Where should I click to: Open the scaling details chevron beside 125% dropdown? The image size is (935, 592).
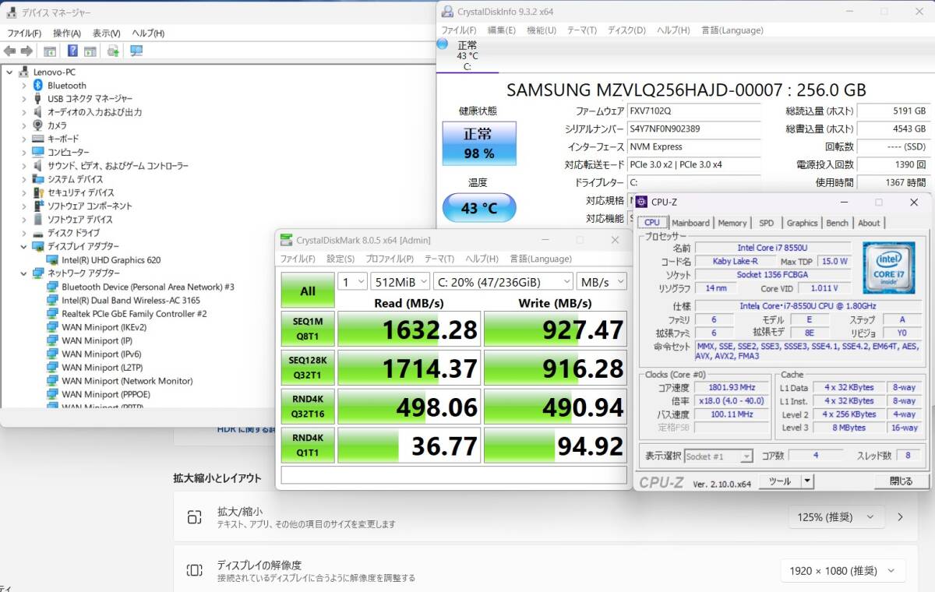(901, 517)
